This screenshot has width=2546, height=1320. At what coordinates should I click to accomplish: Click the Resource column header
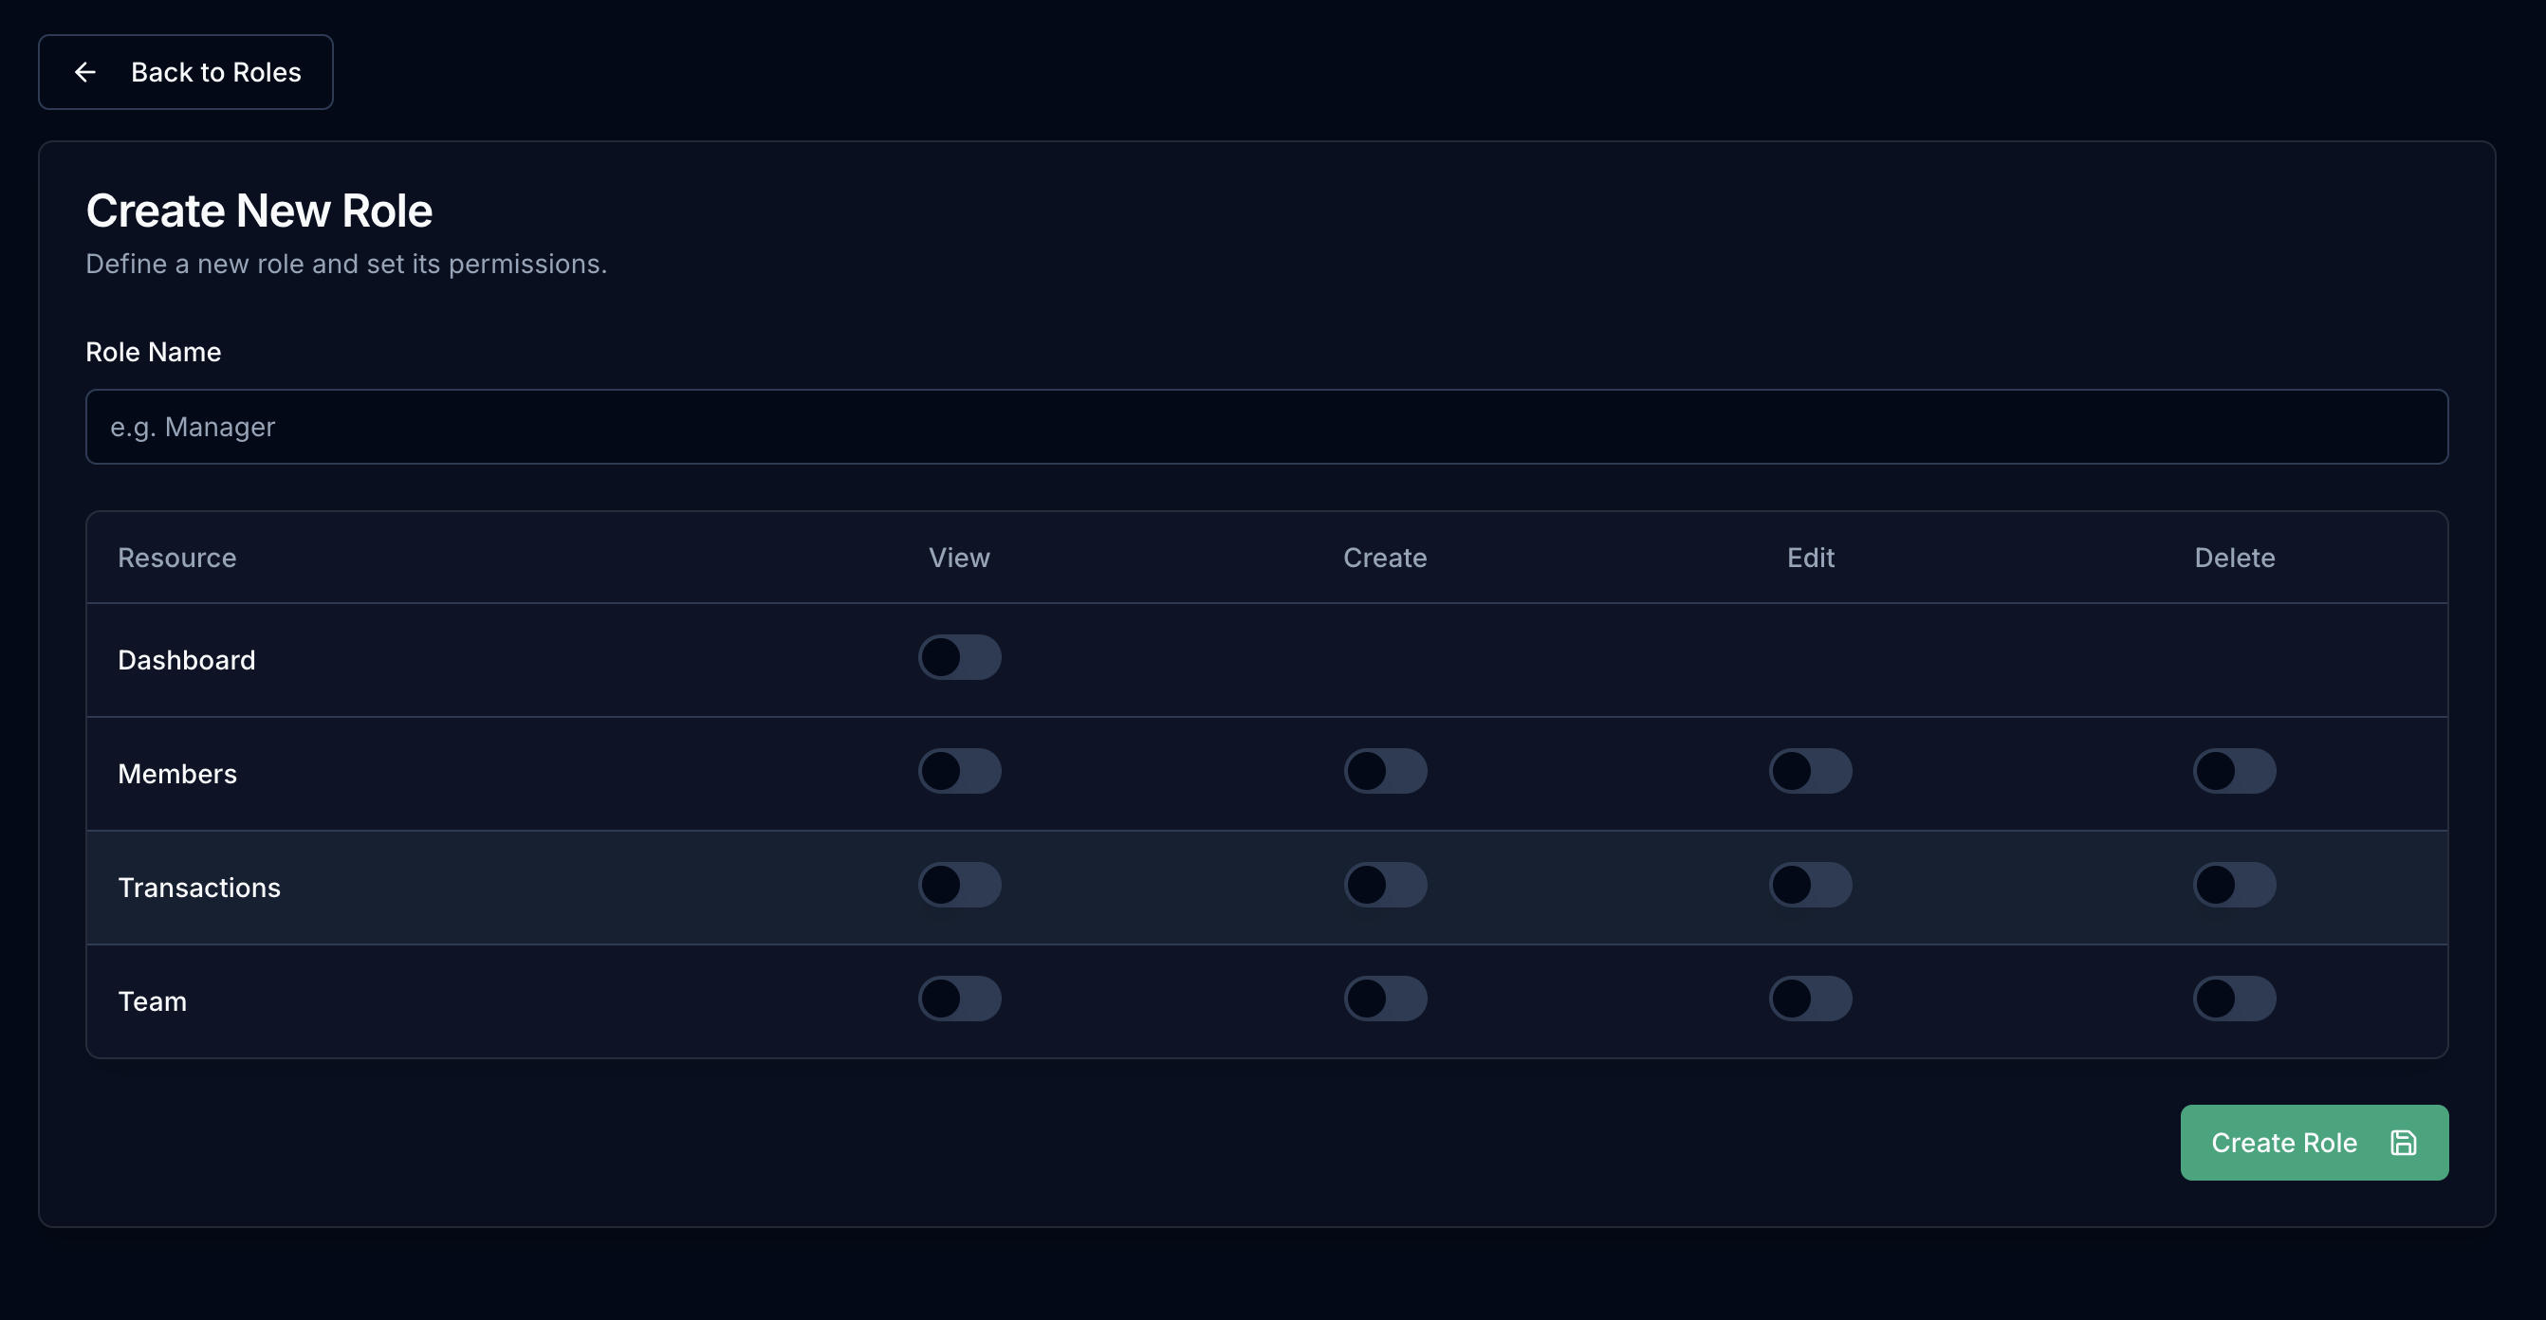(177, 559)
